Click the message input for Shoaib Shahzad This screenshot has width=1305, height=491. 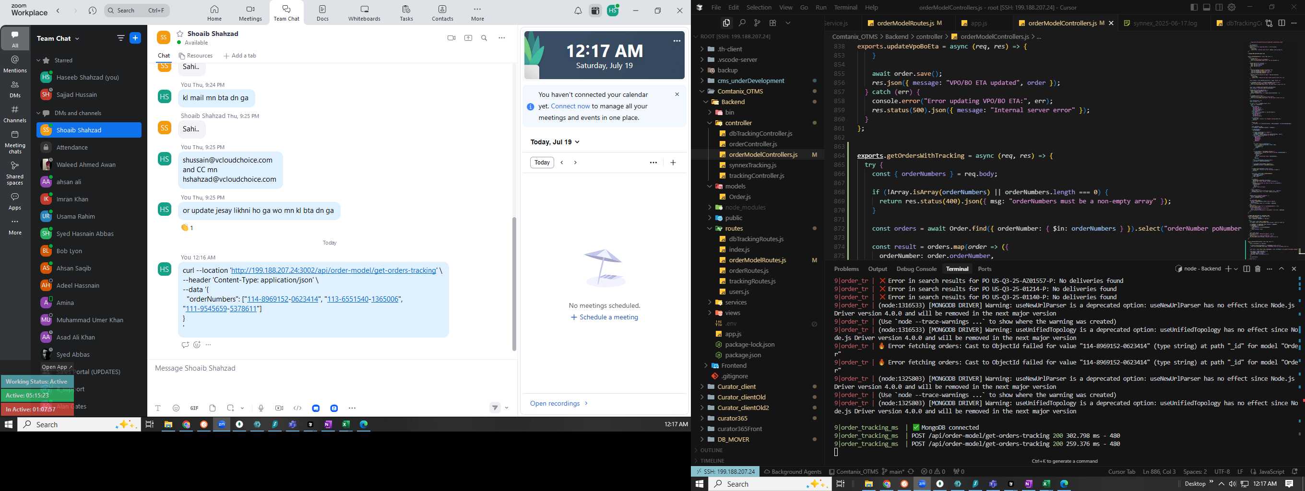332,368
